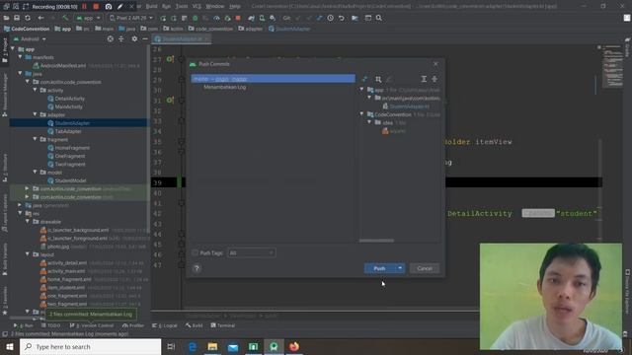Image resolution: width=632 pixels, height=355 pixels.
Task: Open help with the question mark button
Action: pos(197,268)
